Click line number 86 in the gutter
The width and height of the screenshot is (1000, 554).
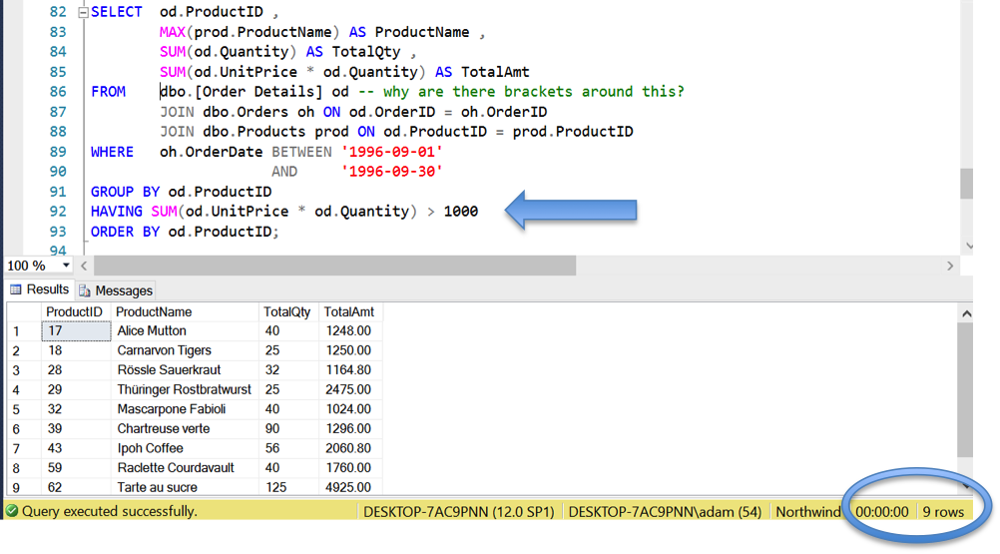58,92
